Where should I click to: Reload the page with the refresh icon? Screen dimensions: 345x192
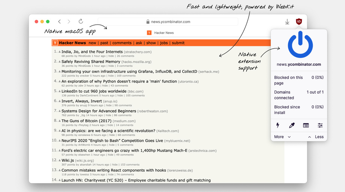pos(81,21)
